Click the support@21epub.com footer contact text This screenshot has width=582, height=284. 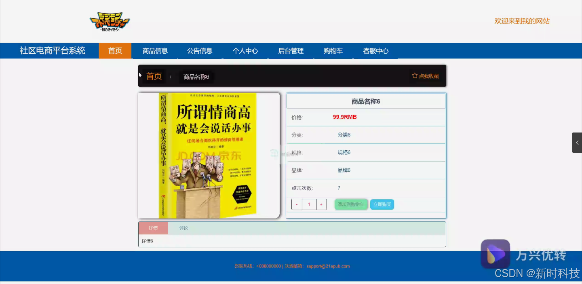328,266
